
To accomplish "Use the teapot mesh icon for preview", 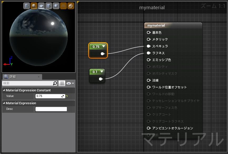I will tap(56, 6).
